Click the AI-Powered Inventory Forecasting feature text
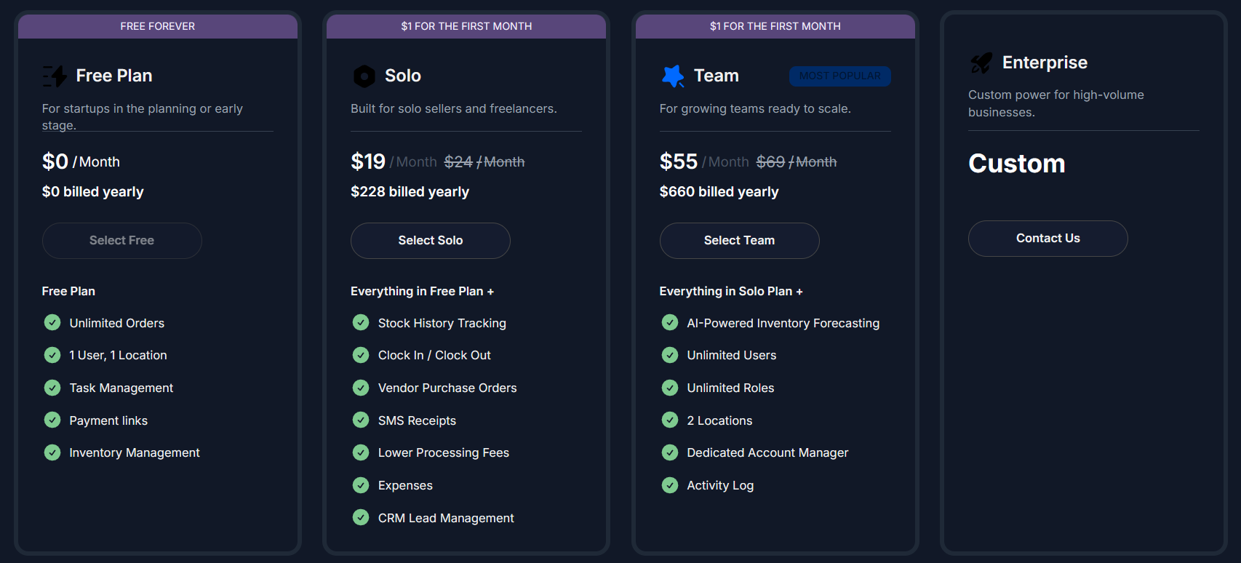Image resolution: width=1241 pixels, height=563 pixels. click(783, 323)
